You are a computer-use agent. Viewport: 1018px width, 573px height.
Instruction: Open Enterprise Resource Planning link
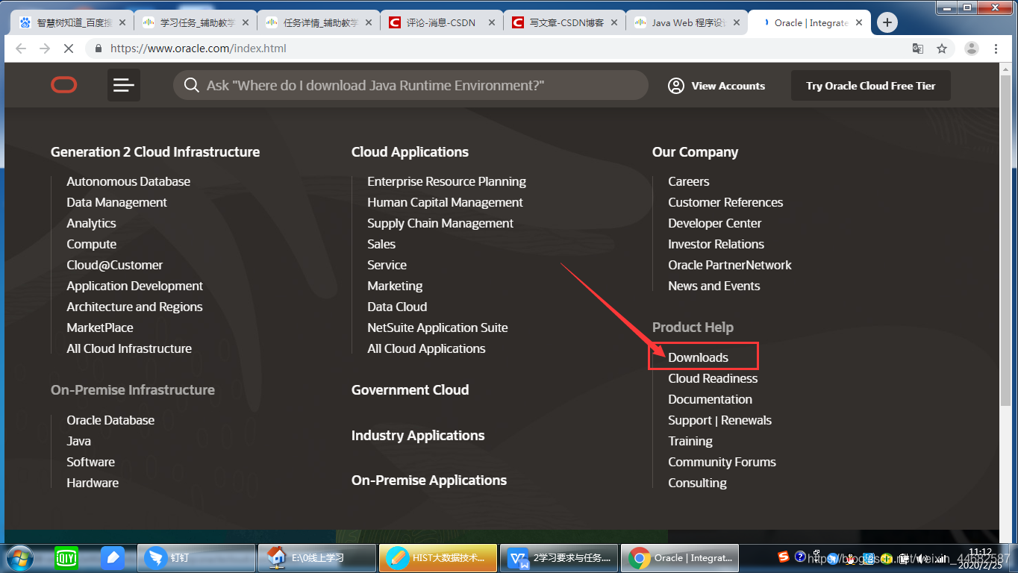pos(446,181)
